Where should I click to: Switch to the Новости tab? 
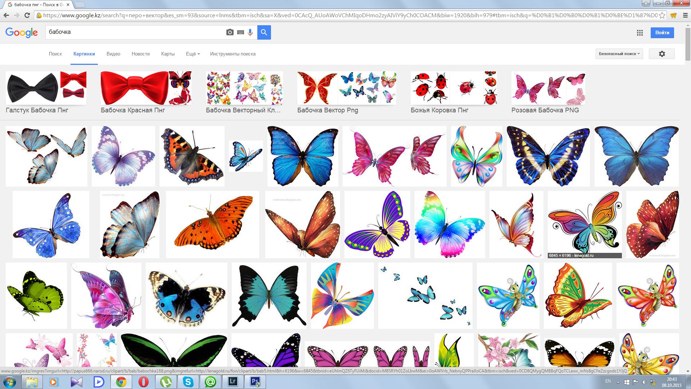pyautogui.click(x=140, y=54)
